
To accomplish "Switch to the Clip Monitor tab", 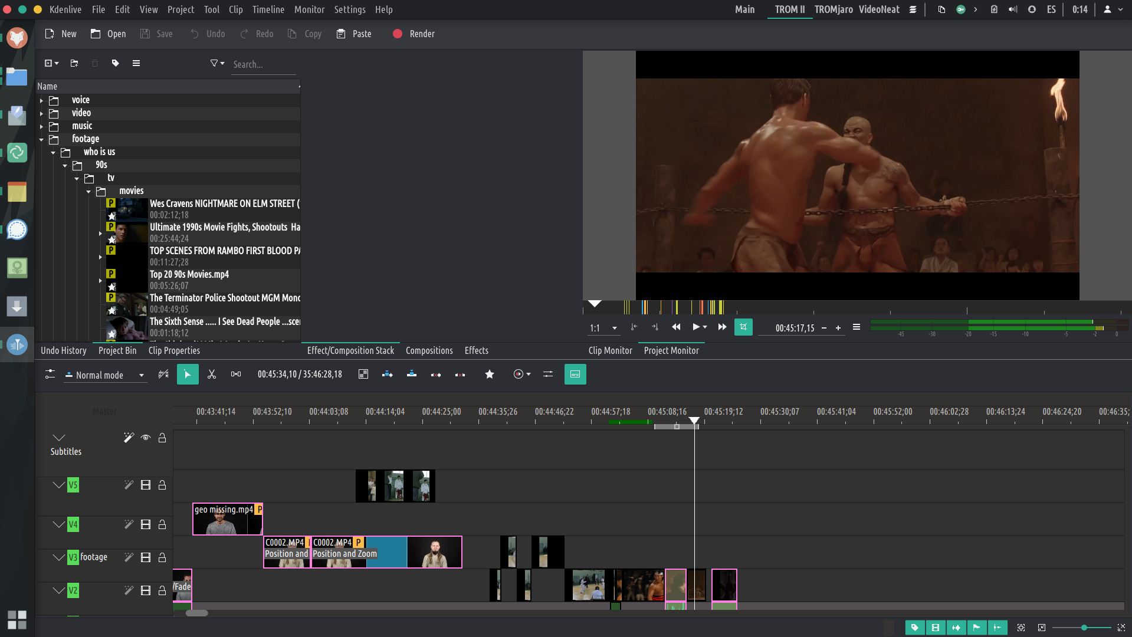I will tap(610, 350).
